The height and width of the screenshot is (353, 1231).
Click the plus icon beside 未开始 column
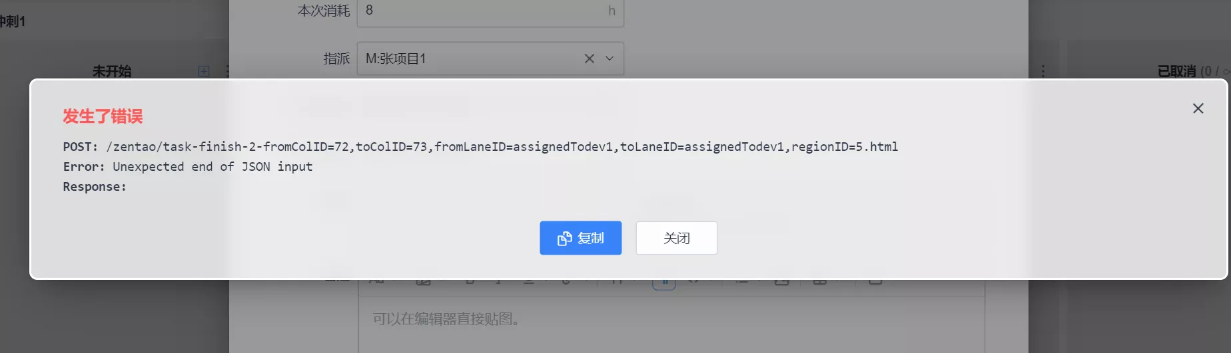point(204,71)
